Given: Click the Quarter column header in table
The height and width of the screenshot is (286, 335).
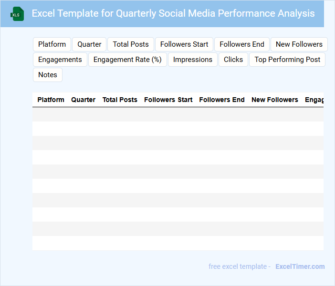Looking at the screenshot, I should point(83,100).
